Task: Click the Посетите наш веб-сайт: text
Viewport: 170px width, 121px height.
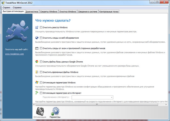Action: click(16, 49)
